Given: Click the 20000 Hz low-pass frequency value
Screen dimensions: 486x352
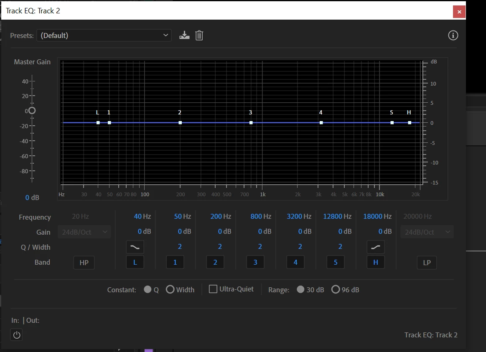Looking at the screenshot, I should pyautogui.click(x=417, y=216).
